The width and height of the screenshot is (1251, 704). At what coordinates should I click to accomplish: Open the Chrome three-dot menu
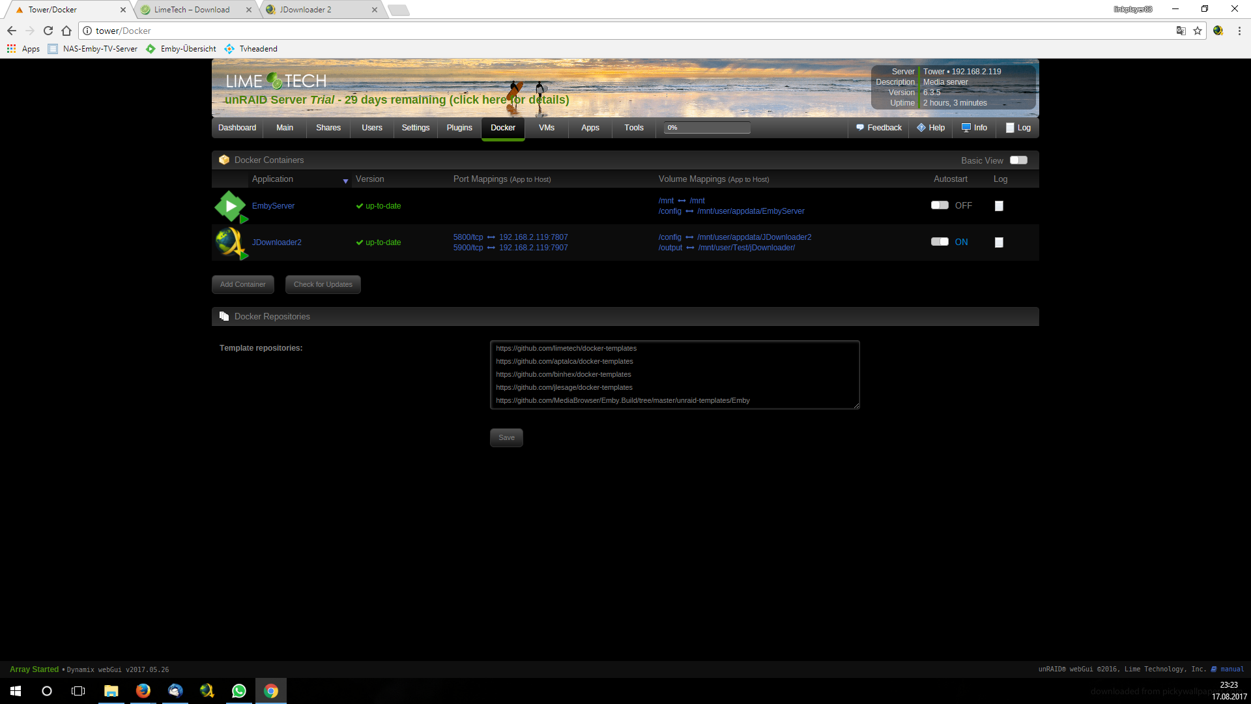click(1239, 31)
